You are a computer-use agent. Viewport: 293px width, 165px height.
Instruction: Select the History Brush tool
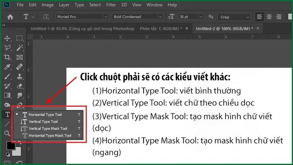(x=7, y=86)
